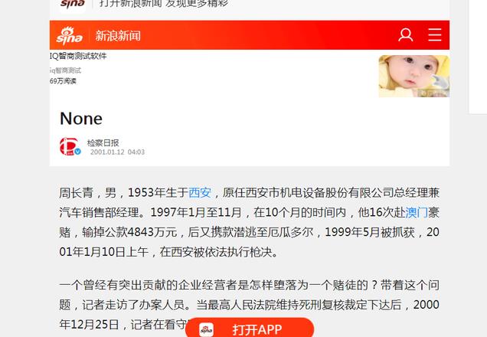The height and width of the screenshot is (337, 487).
Task: Click the iq智商测试 advertiser label
Action: (66, 70)
